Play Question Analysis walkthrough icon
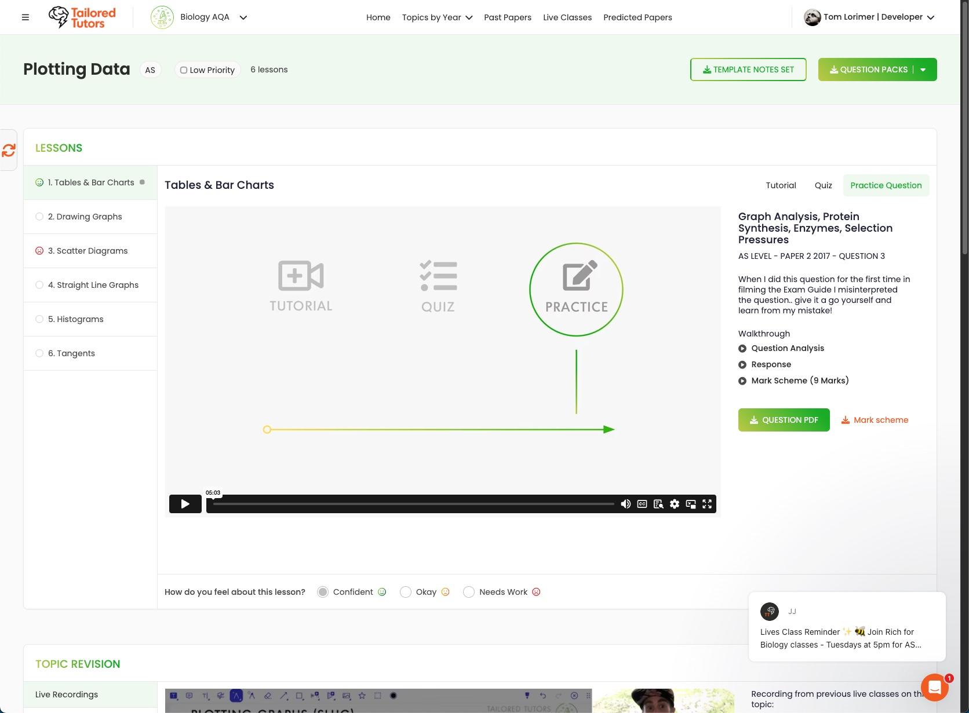The height and width of the screenshot is (713, 969). (742, 349)
